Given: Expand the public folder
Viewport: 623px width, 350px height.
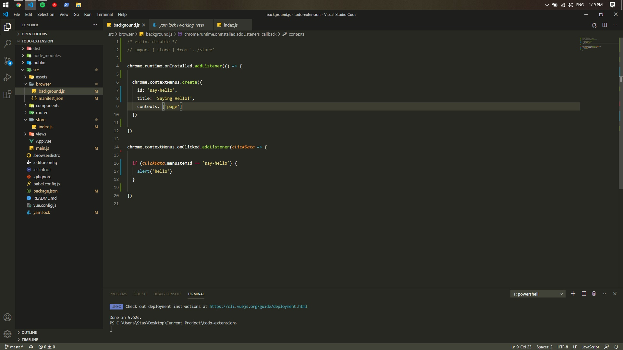Looking at the screenshot, I should click(x=59, y=63).
